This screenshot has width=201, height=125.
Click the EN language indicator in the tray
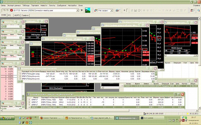coord(170,120)
